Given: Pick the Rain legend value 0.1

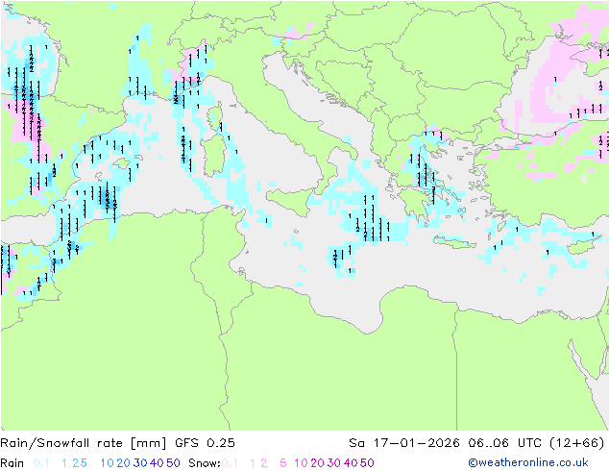Looking at the screenshot, I should (41, 463).
